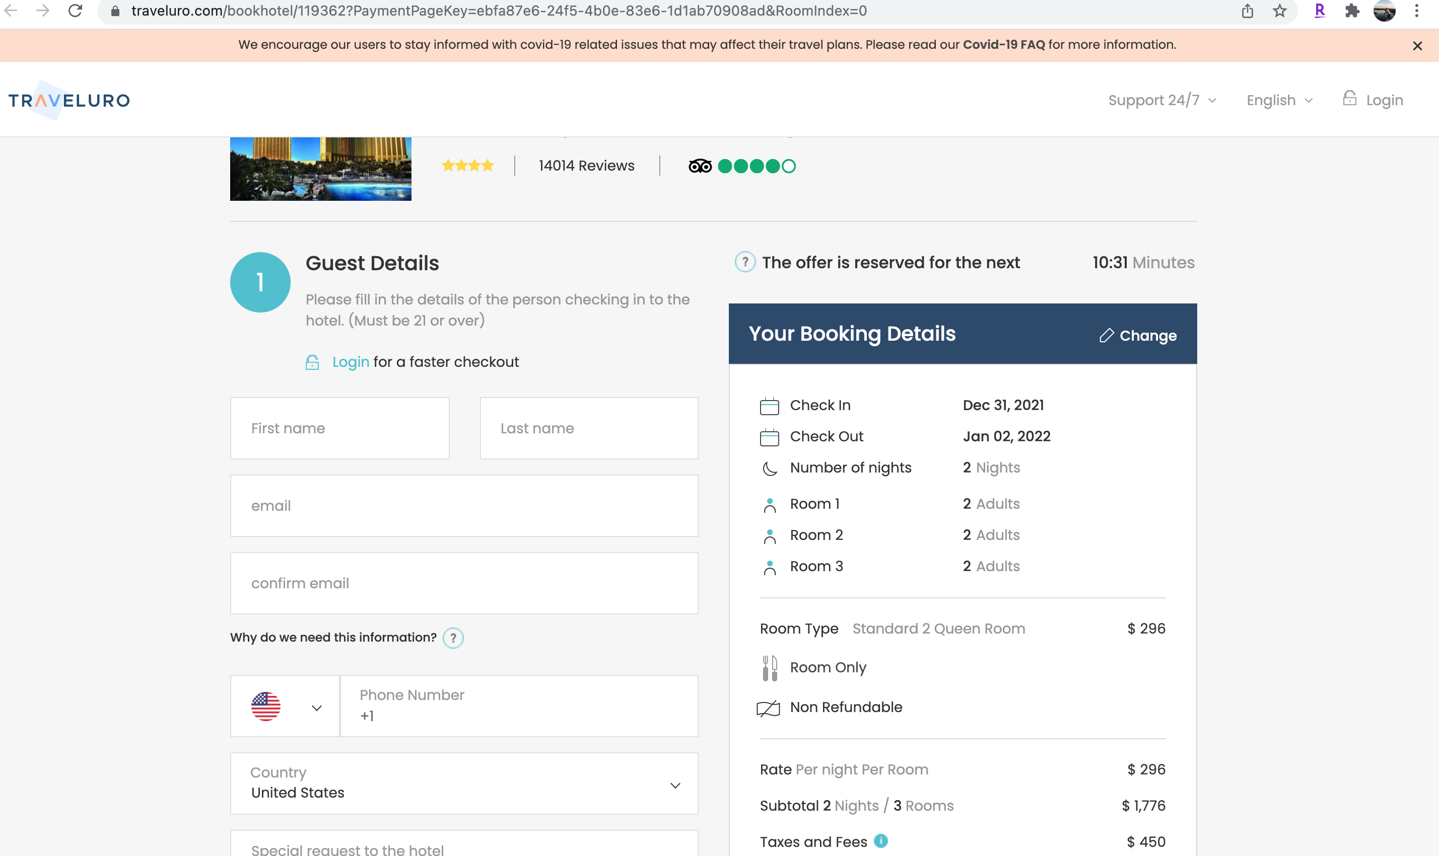
Task: Dismiss the Covid-19 notice banner
Action: pyautogui.click(x=1417, y=46)
